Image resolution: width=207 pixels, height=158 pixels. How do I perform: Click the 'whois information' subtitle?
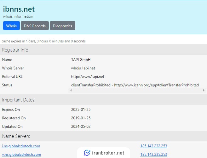pyautogui.click(x=18, y=16)
